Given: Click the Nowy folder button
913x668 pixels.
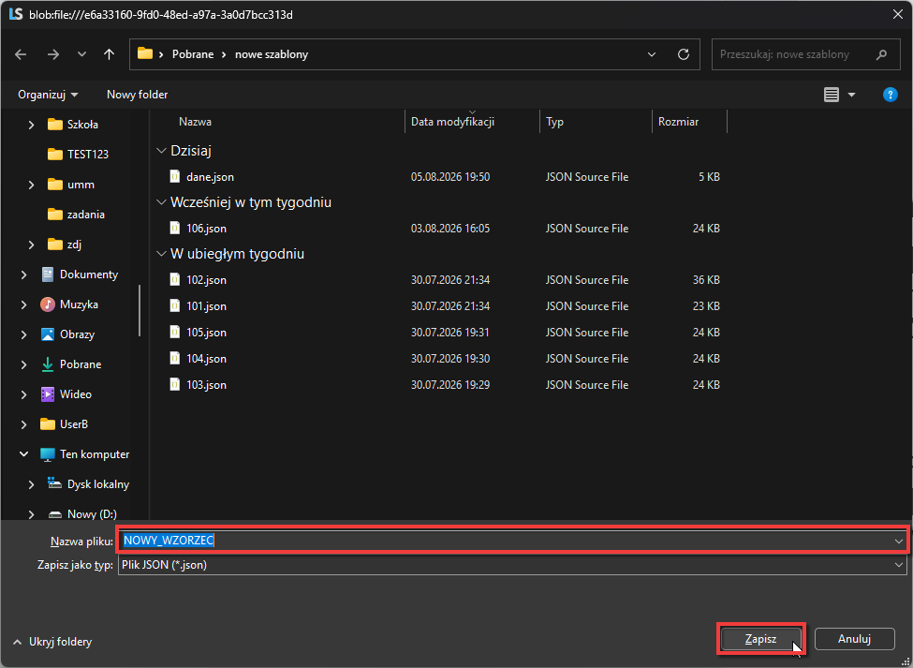Looking at the screenshot, I should pos(137,95).
